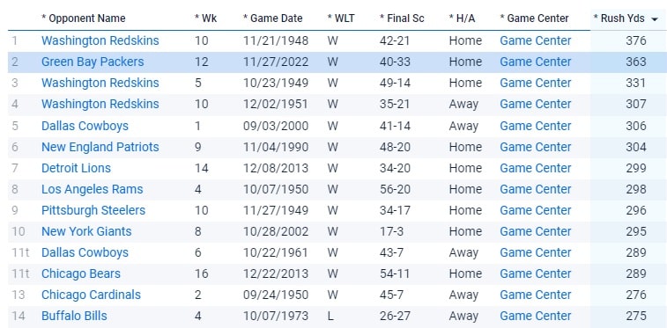
Task: Open Game Center link for Detroit Lions row
Action: click(x=536, y=169)
